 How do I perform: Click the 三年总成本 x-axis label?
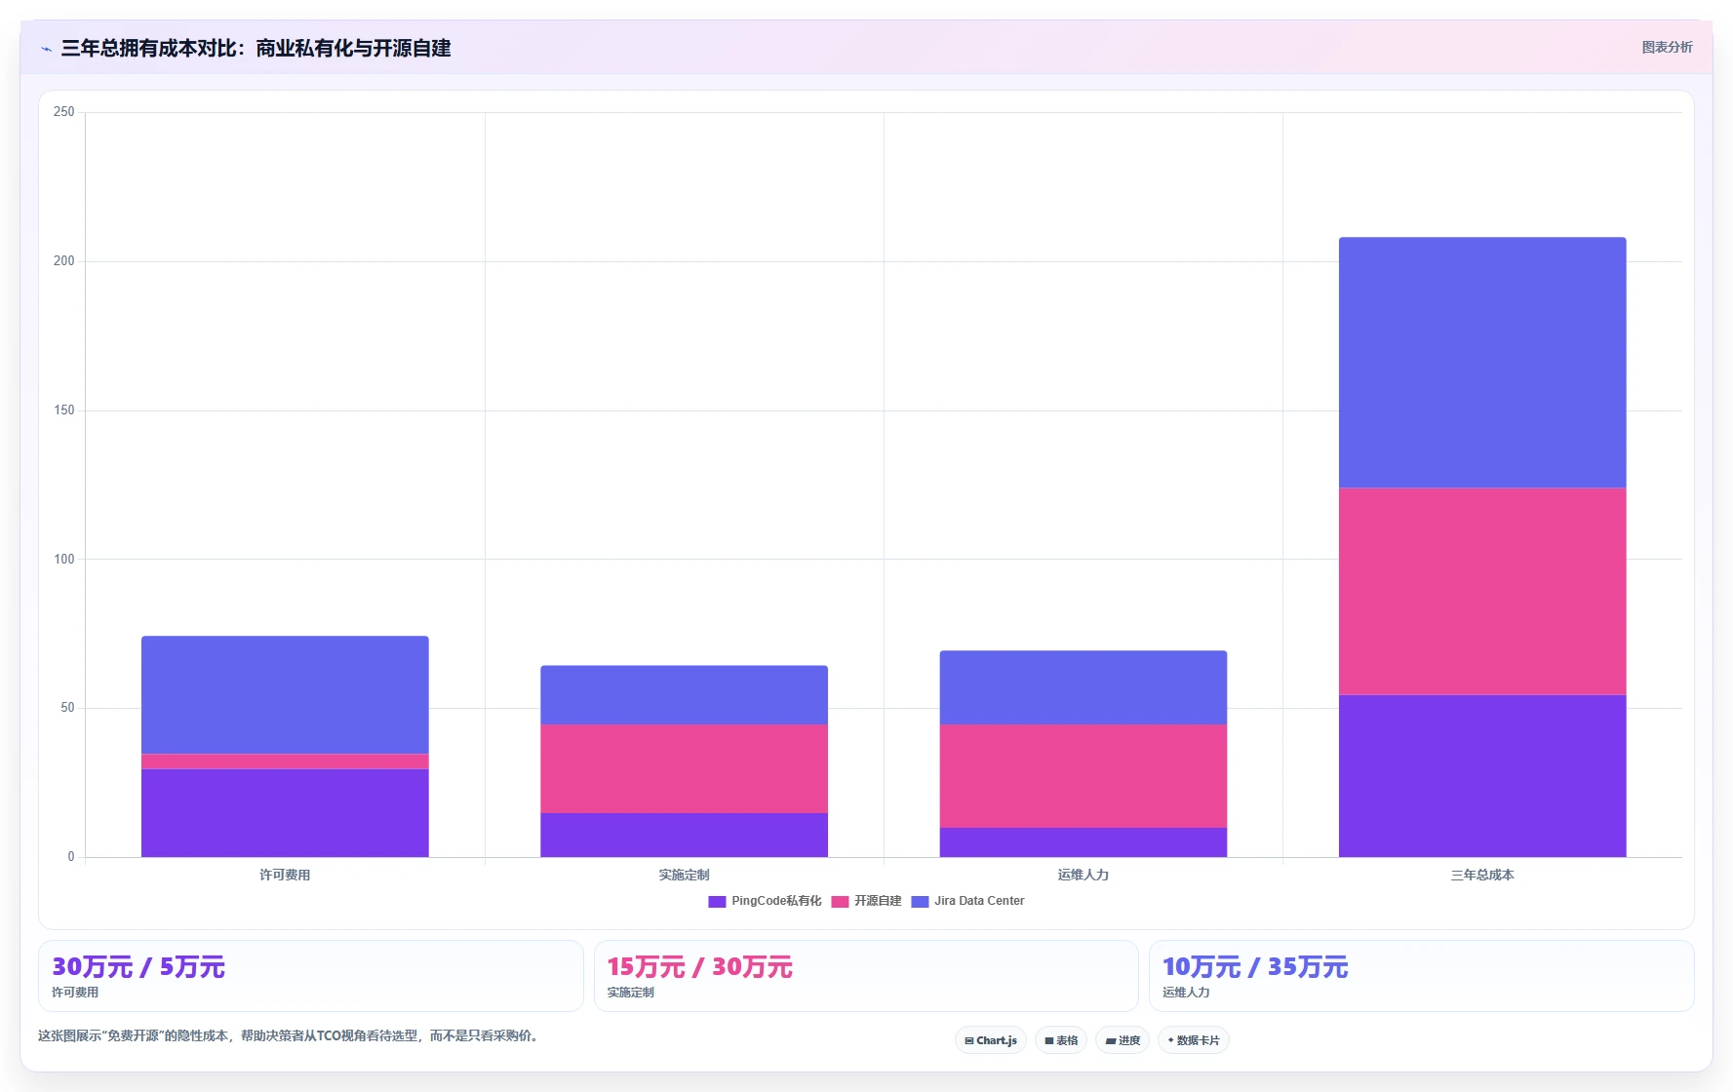pos(1482,875)
